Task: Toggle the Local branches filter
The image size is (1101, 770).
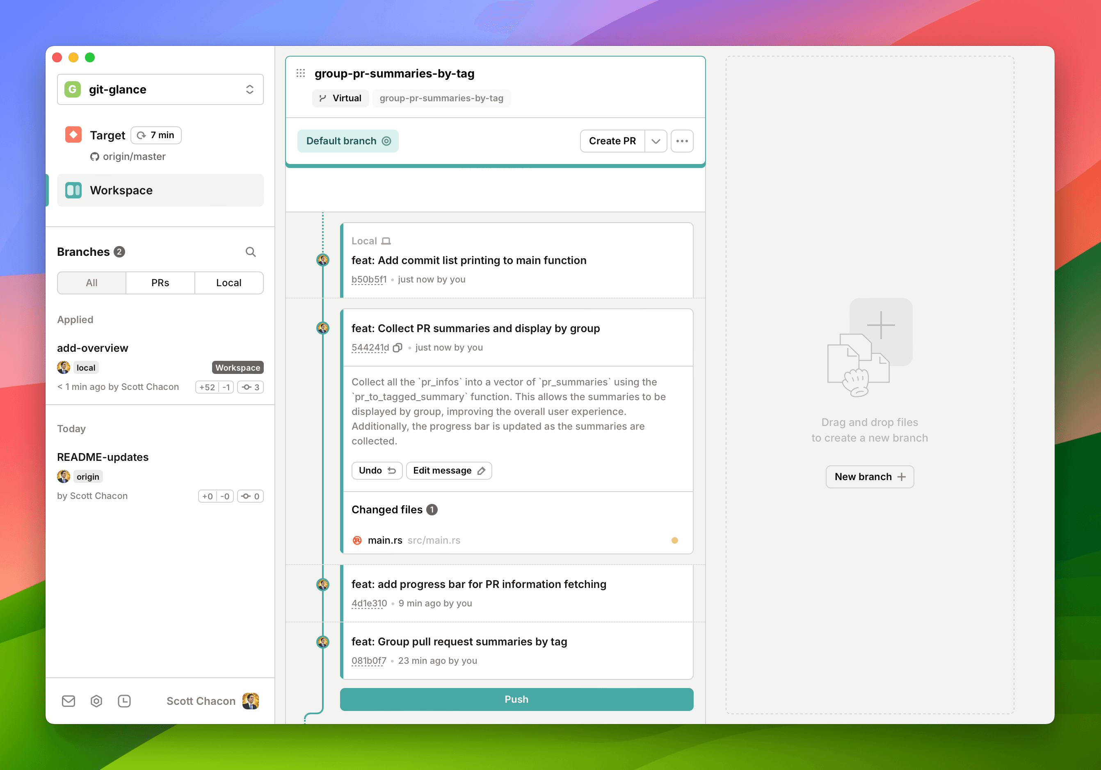Action: 230,282
